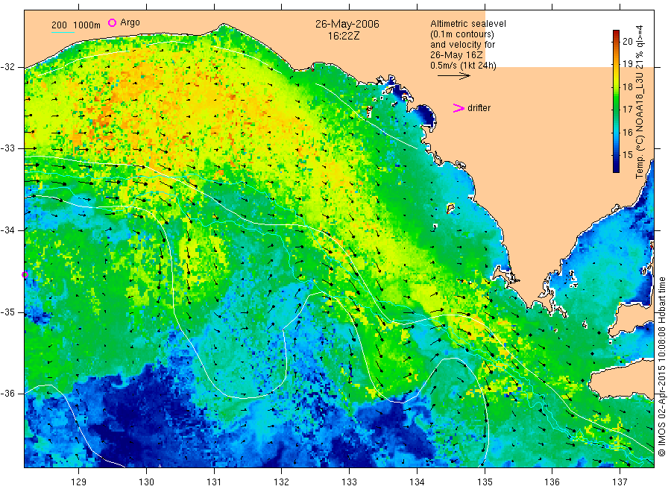Viewport: 671px width, 492px height.
Task: Click the "200" isobath legend label
Action: click(59, 25)
